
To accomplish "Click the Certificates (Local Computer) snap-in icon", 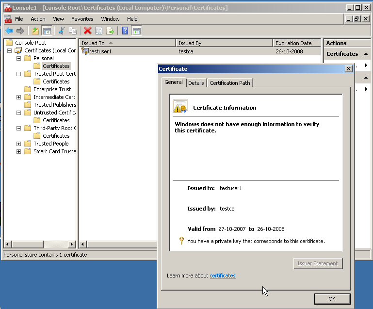I will pyautogui.click(x=18, y=50).
